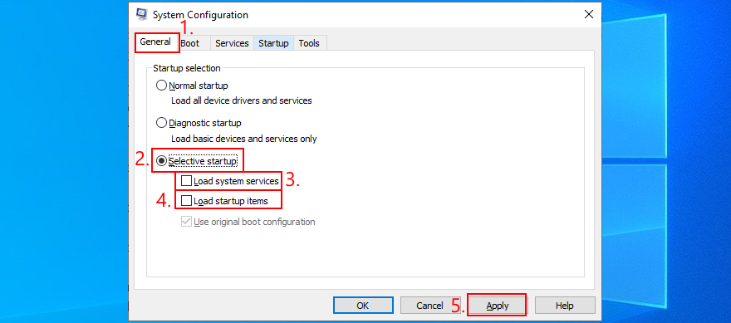The height and width of the screenshot is (323, 731).
Task: Click the System Configuration window title text
Action: pyautogui.click(x=200, y=15)
